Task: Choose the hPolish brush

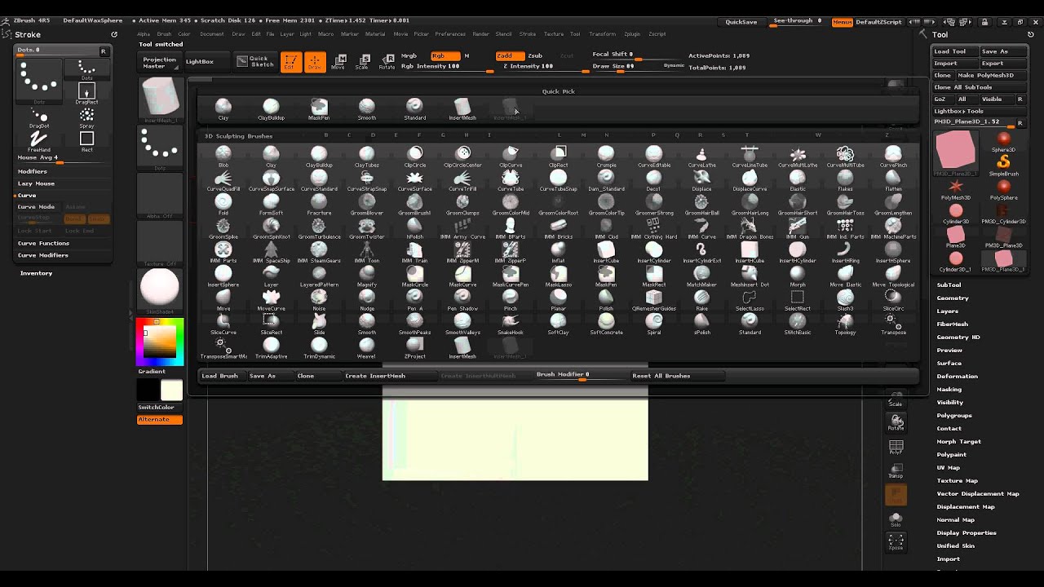Action: coord(415,227)
